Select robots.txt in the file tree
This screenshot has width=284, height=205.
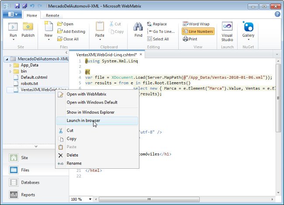click(x=29, y=83)
